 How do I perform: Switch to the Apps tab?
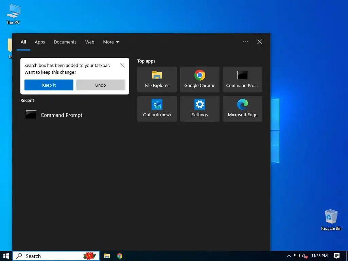click(40, 42)
